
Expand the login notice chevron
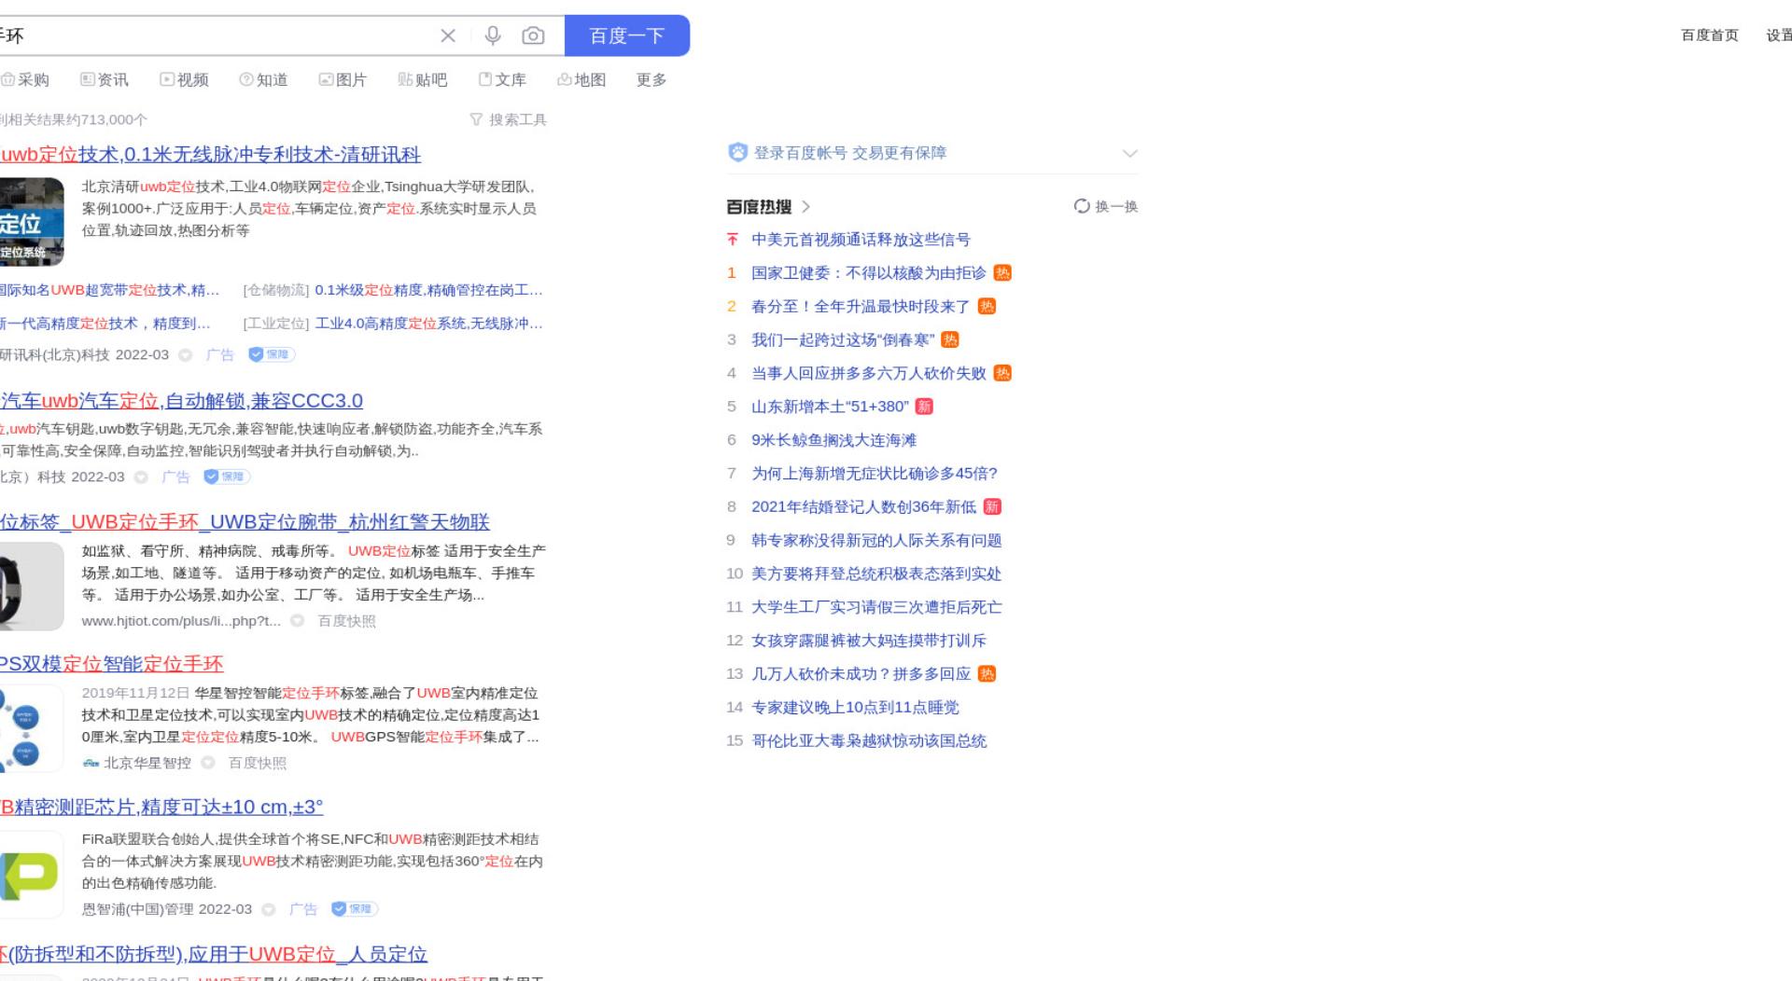1130,153
